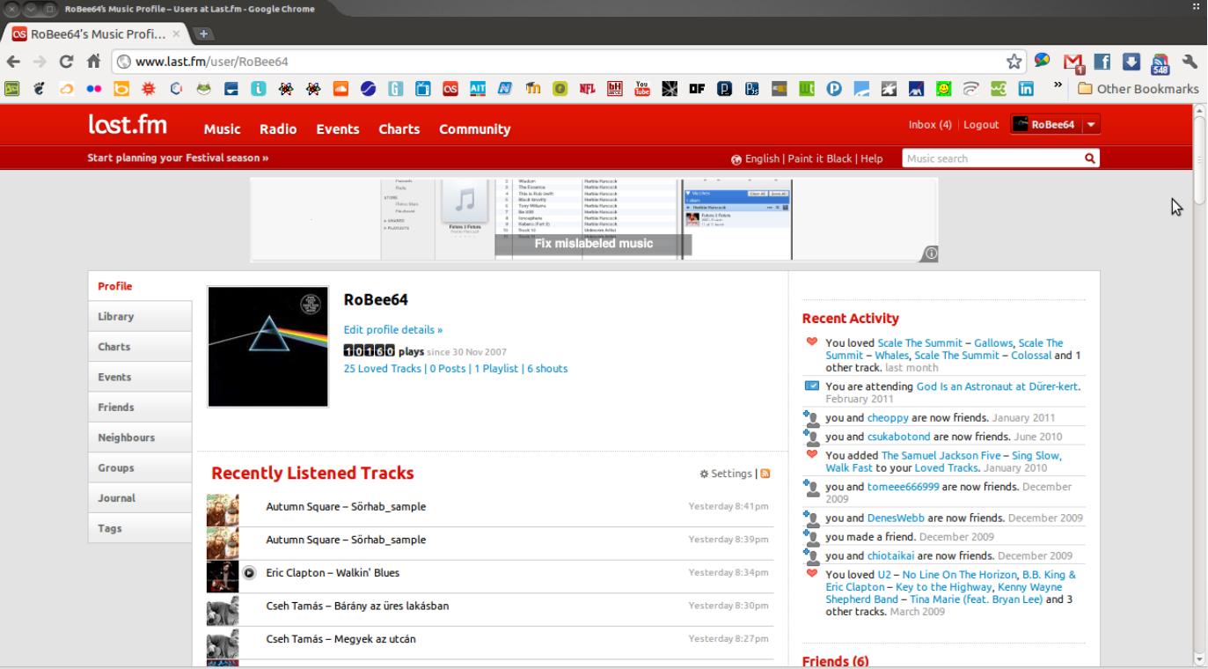This screenshot has width=1208, height=669.
Task: Show more bookmarks with the double chevron
Action: point(1058,86)
